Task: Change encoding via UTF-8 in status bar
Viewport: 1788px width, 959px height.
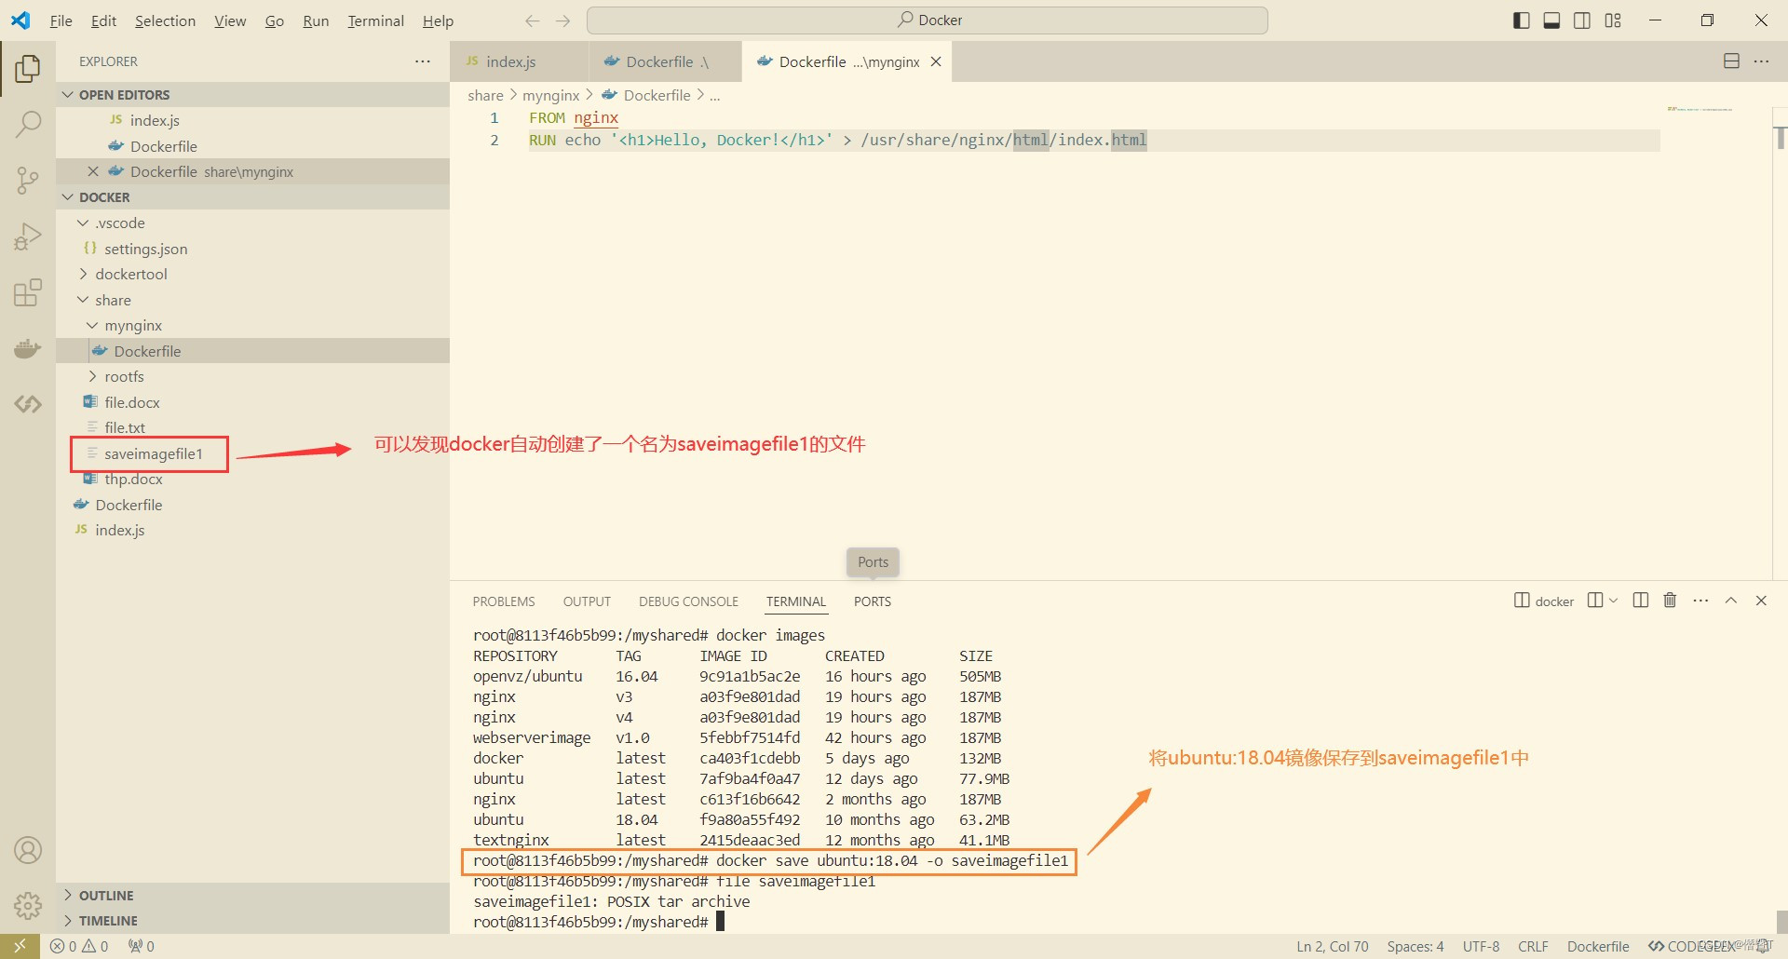Action: click(1481, 946)
